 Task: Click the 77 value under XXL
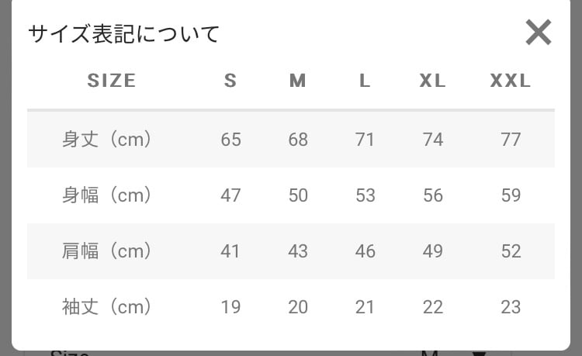511,140
